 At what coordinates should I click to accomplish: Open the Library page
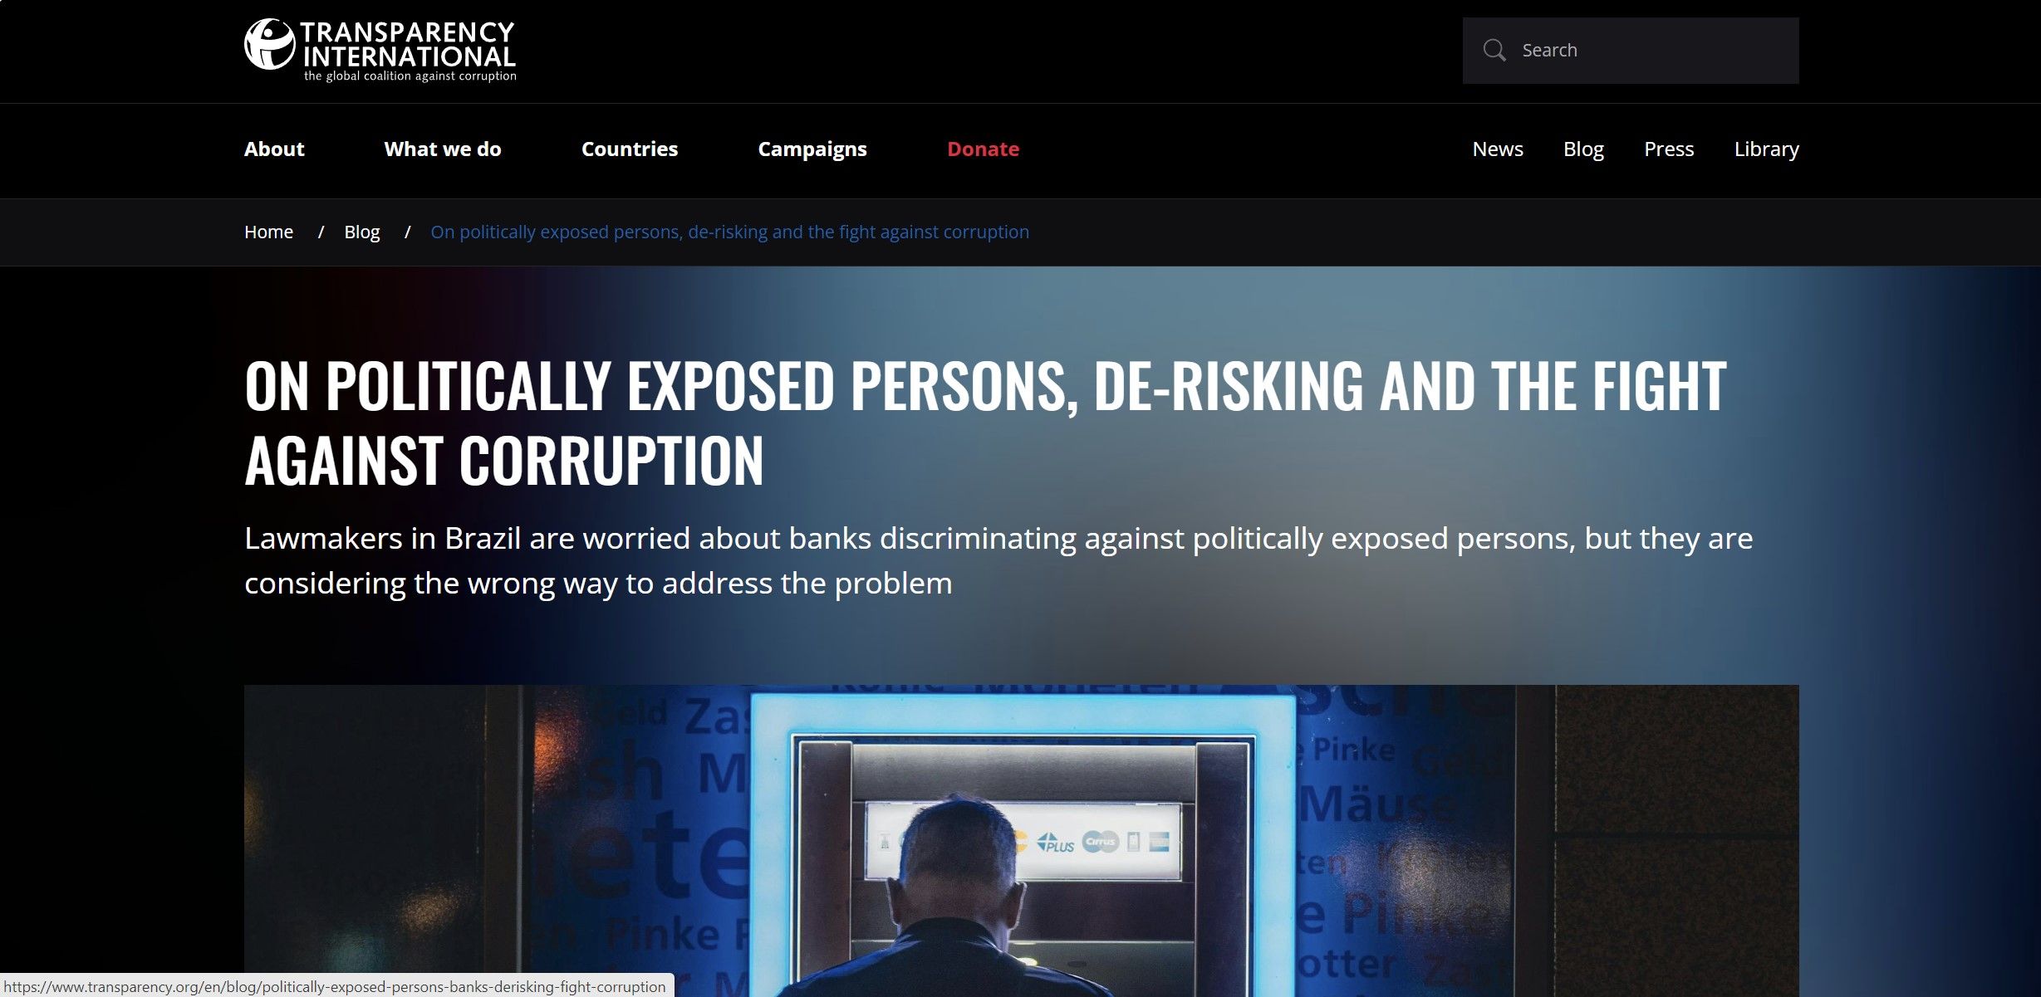[1767, 149]
